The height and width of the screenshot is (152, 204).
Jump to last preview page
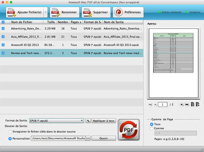187,104
